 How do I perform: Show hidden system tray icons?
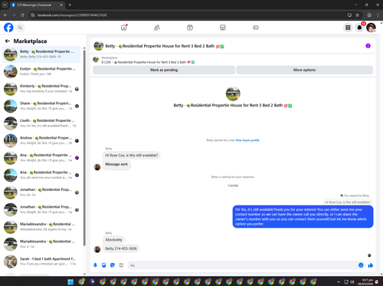(x=339, y=282)
